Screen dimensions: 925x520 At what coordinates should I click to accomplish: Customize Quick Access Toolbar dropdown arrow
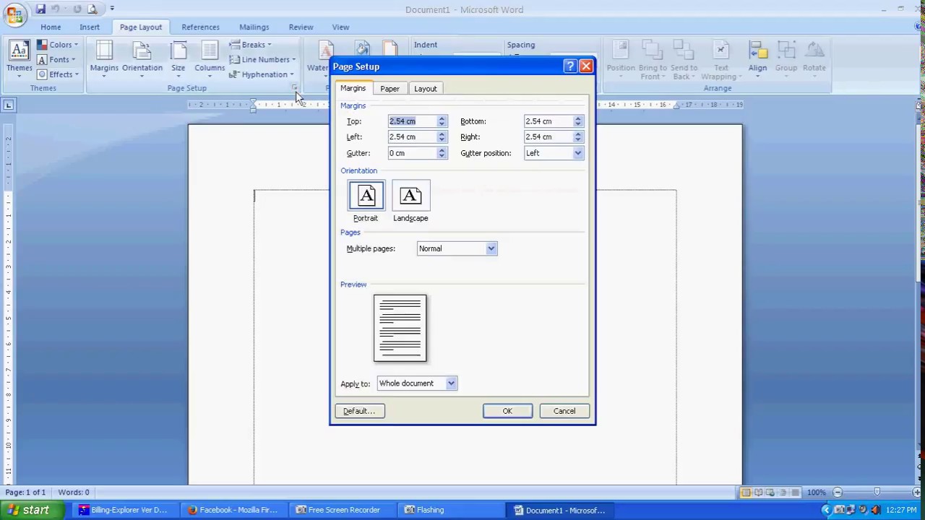point(111,9)
